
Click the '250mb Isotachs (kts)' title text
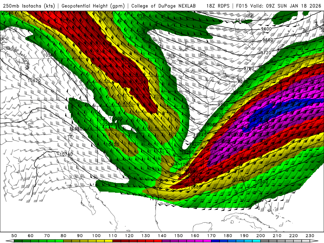[29, 6]
